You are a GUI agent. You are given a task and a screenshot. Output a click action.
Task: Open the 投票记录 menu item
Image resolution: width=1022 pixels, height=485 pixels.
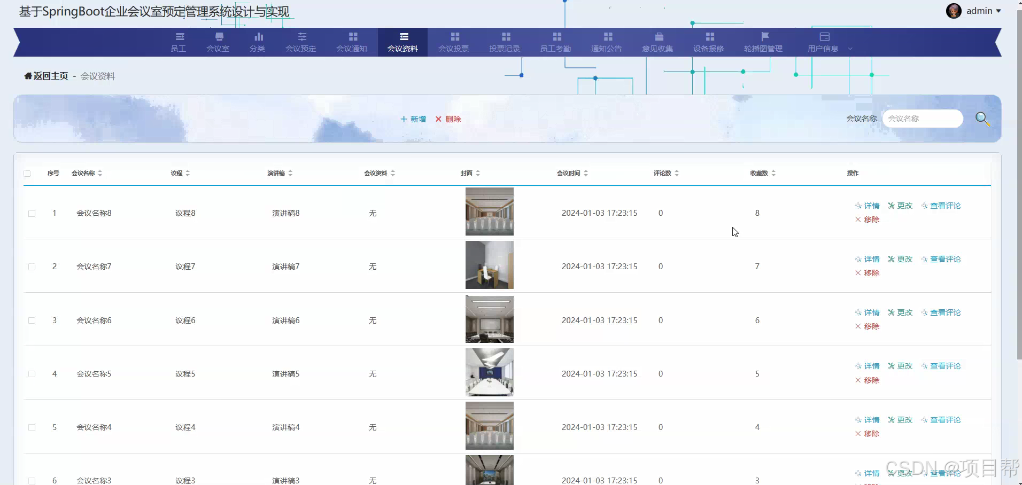(505, 42)
